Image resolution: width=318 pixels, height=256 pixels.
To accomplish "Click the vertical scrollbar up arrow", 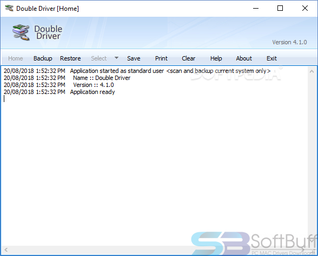I will coord(312,71).
